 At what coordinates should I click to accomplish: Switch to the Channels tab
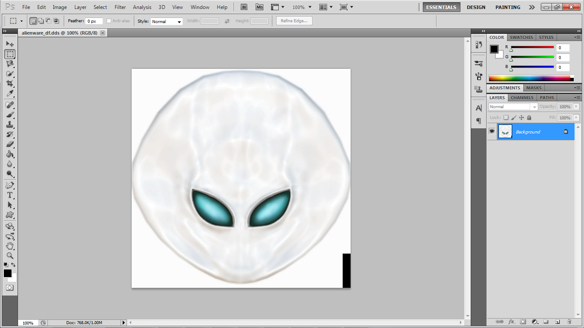pyautogui.click(x=522, y=98)
